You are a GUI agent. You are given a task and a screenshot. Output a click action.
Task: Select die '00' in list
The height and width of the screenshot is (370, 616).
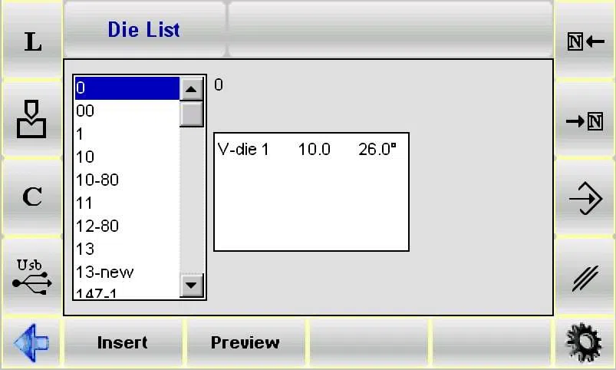pyautogui.click(x=127, y=111)
